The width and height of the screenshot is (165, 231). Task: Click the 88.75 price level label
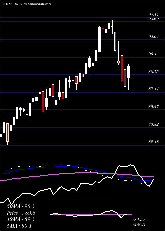point(154,72)
